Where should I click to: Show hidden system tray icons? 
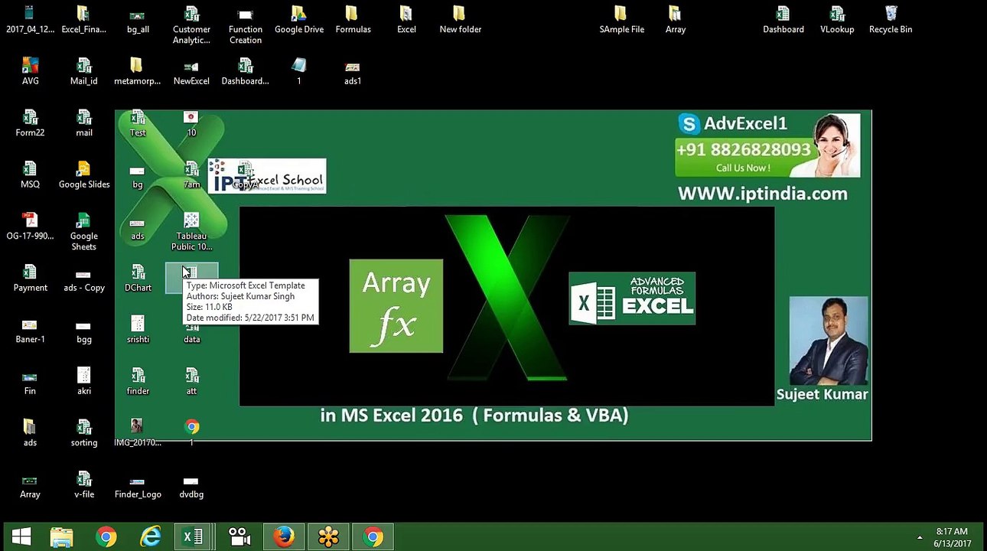click(920, 537)
